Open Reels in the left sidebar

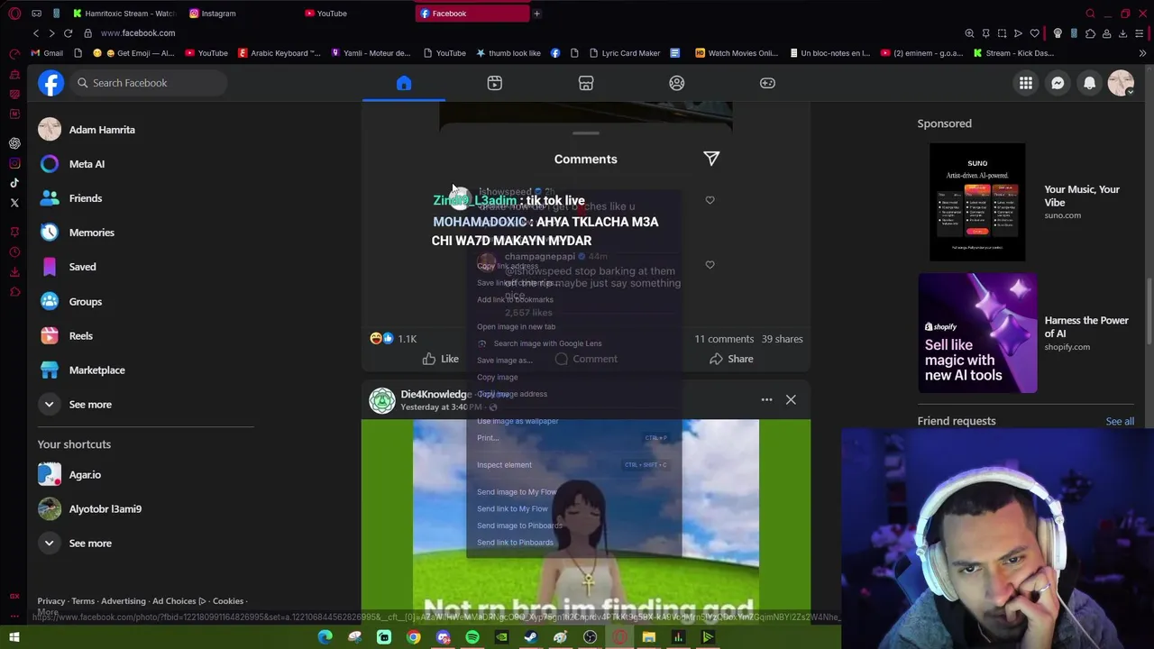point(146,335)
